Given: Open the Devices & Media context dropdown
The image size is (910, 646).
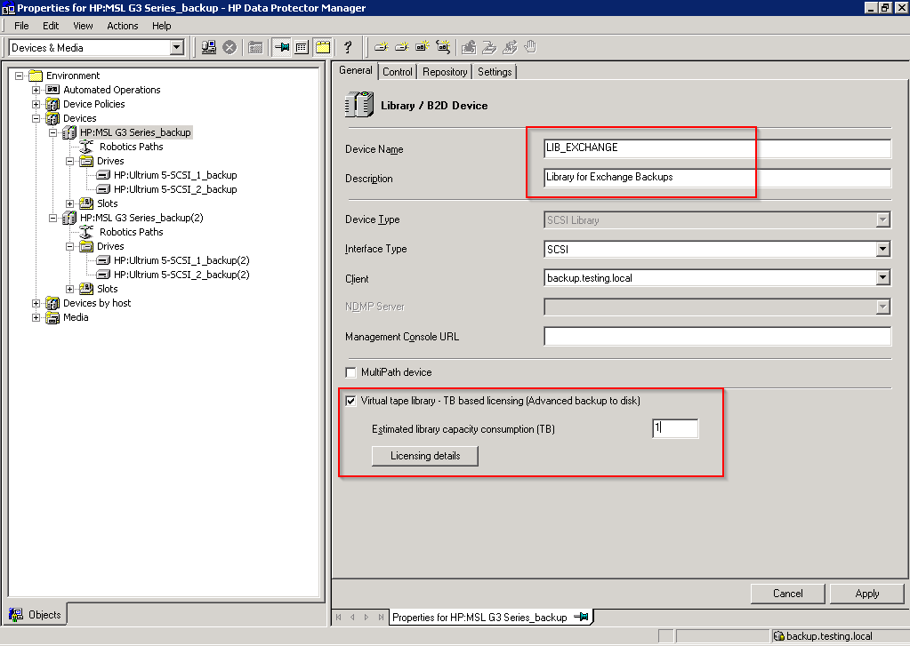Looking at the screenshot, I should coord(176,48).
